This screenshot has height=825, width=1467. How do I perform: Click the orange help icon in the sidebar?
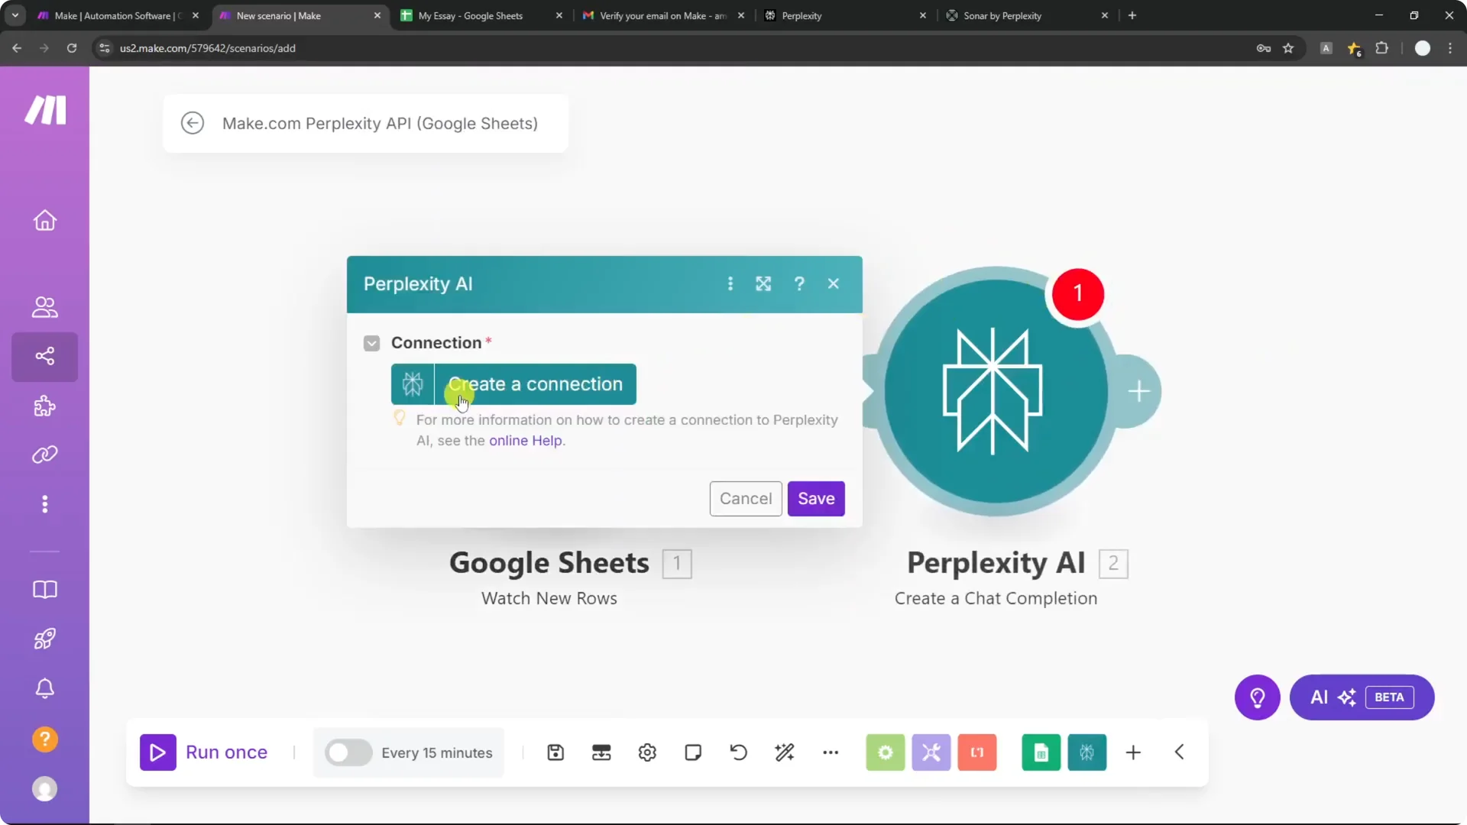pyautogui.click(x=44, y=739)
